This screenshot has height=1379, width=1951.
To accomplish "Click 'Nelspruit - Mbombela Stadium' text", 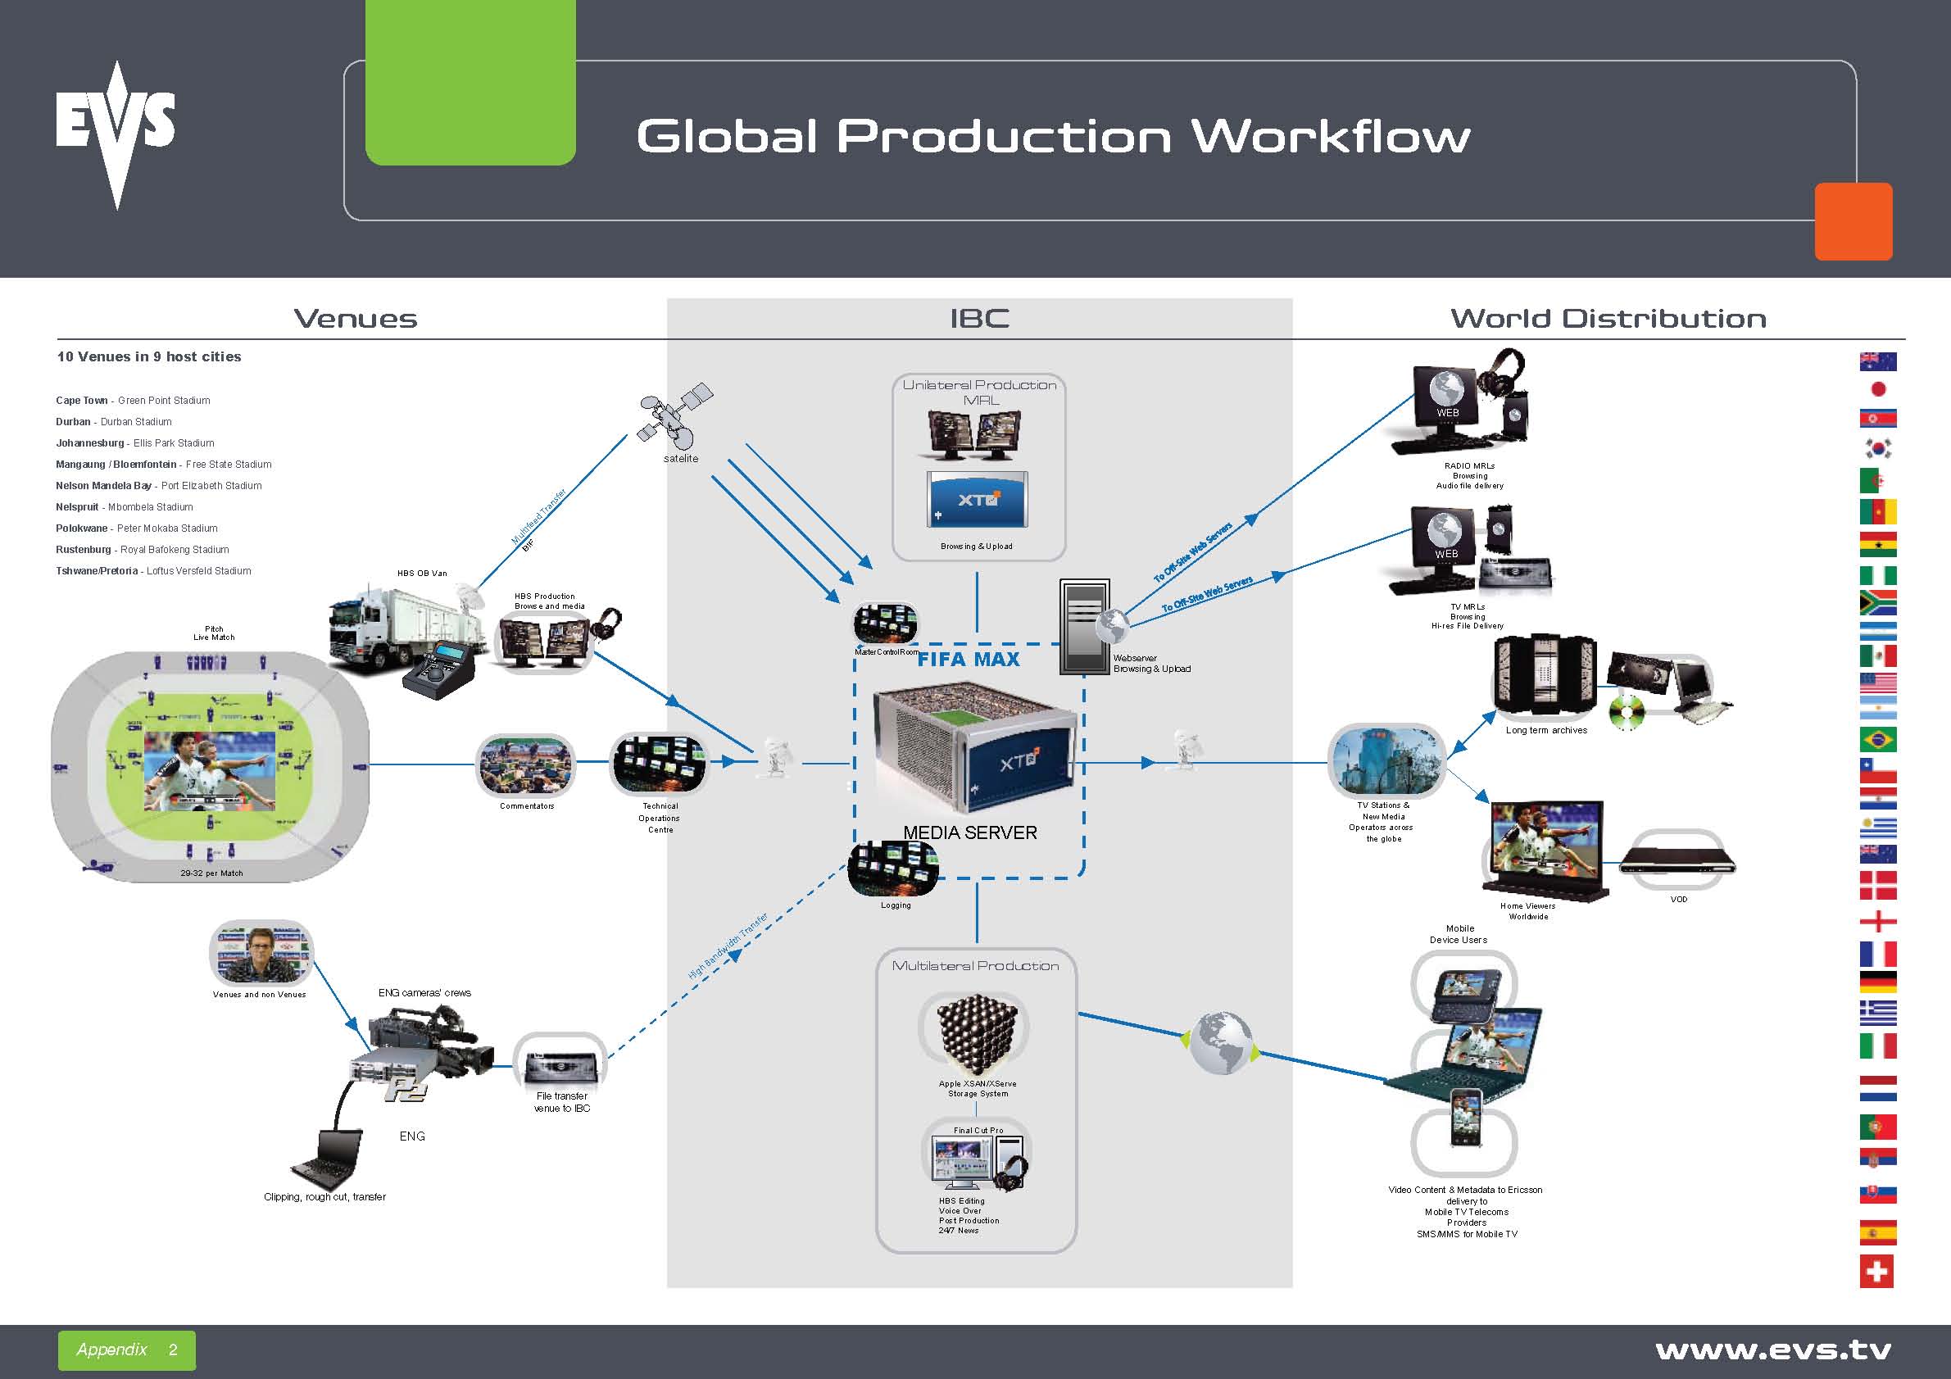I will [124, 507].
